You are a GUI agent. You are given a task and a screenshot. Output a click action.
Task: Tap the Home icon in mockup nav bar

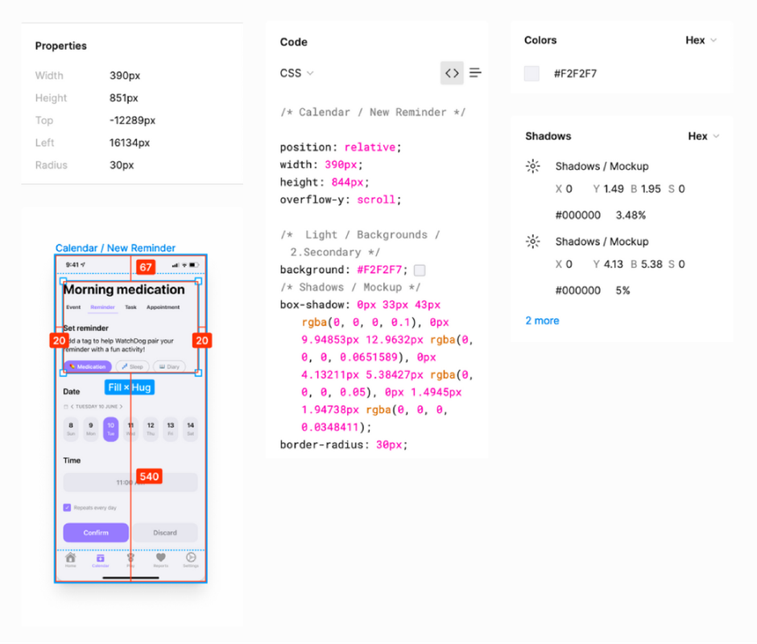(x=71, y=559)
